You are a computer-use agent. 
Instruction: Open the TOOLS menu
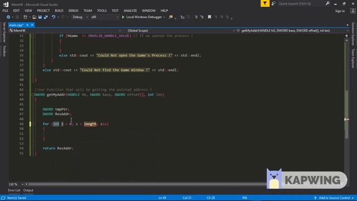pyautogui.click(x=102, y=11)
